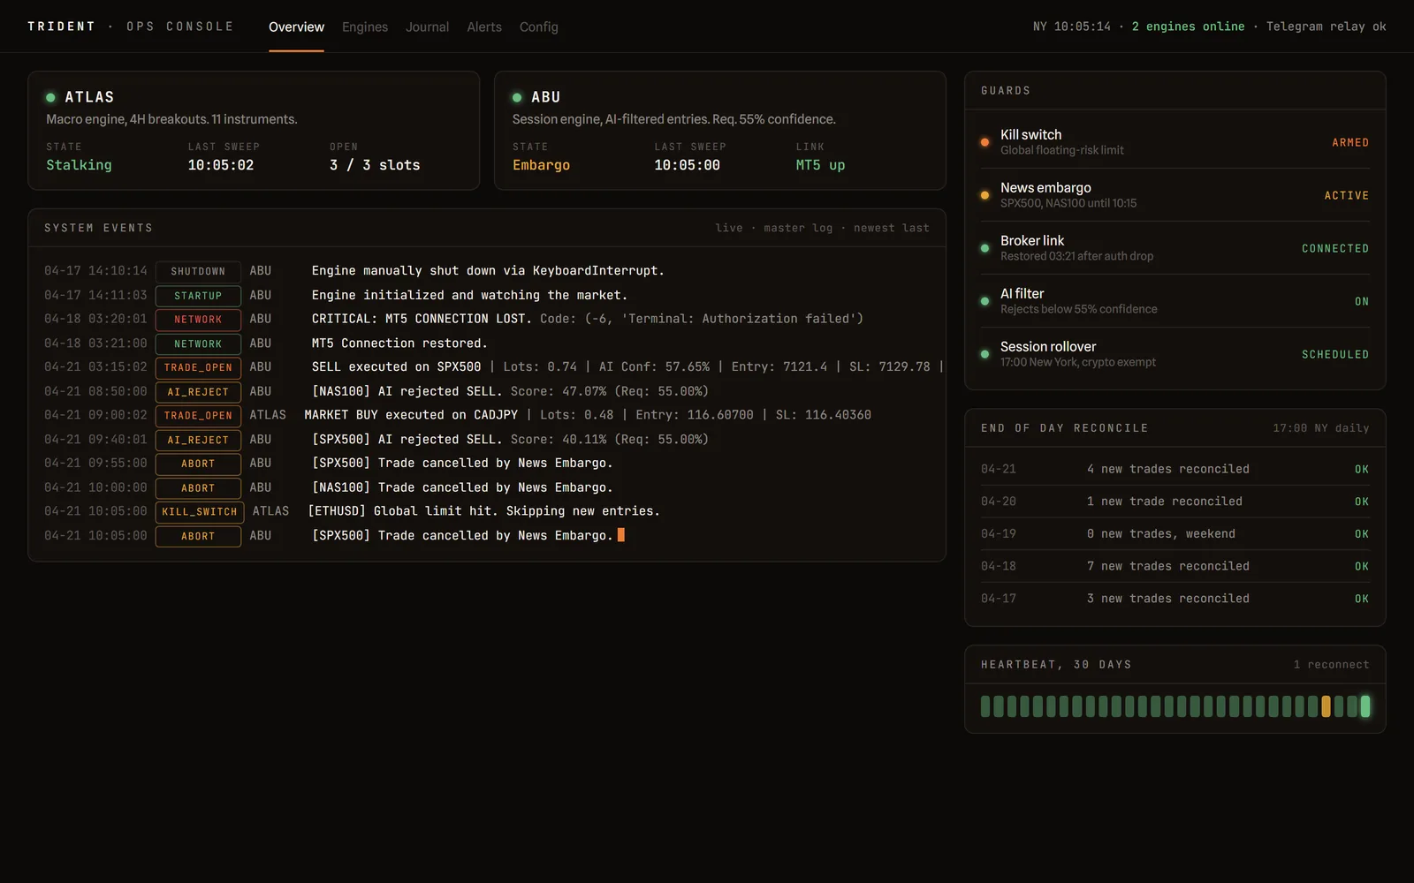The image size is (1414, 883).
Task: Click the '17:00 NY daily' reconcile label
Action: [1321, 428]
